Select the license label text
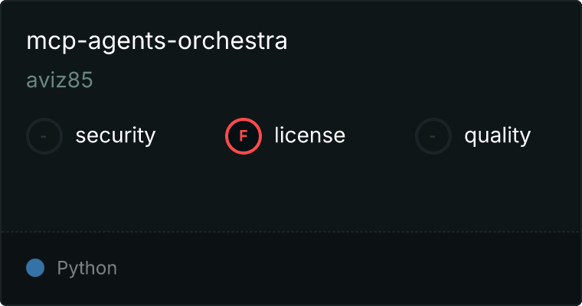Viewport: 582px width, 306px height. point(309,136)
